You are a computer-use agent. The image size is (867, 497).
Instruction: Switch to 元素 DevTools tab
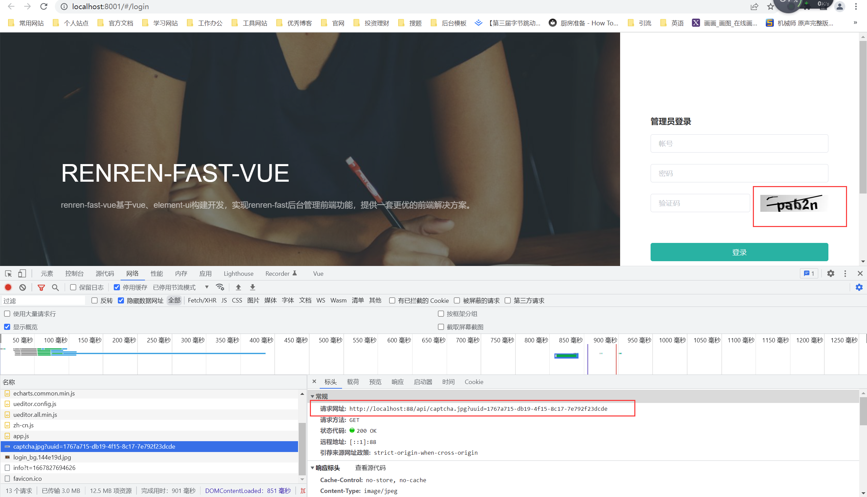47,273
